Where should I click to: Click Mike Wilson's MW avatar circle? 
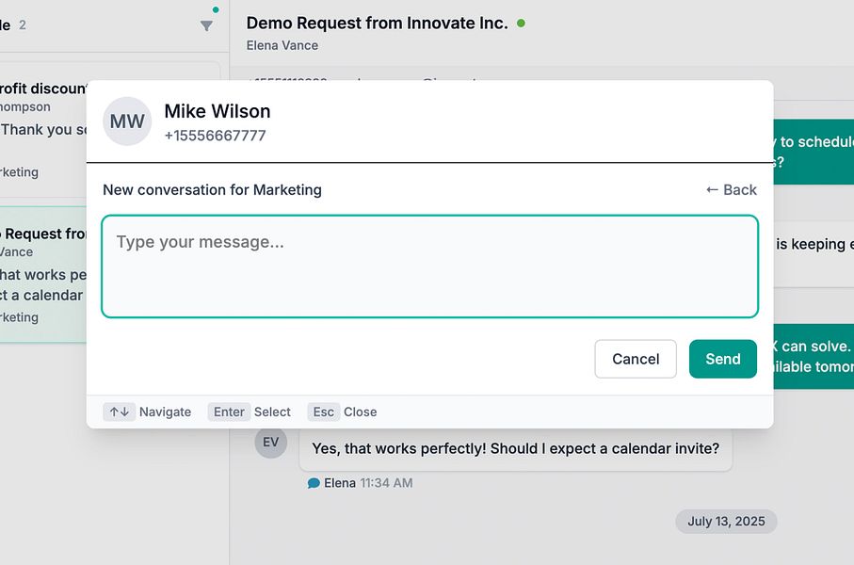[126, 121]
